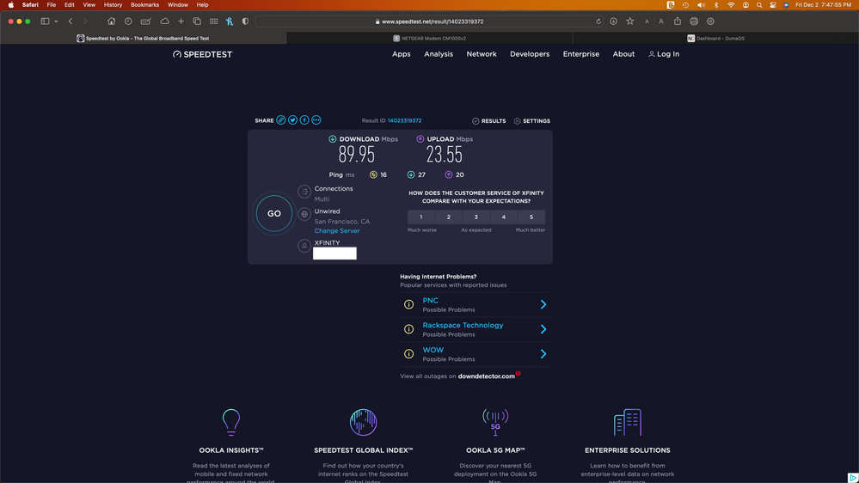Open the sidebar options dropdown arrow
Screen dimensions: 859x483
click(x=56, y=21)
